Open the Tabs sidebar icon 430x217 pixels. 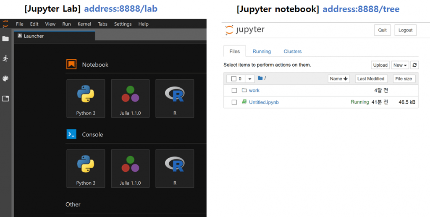click(5, 98)
